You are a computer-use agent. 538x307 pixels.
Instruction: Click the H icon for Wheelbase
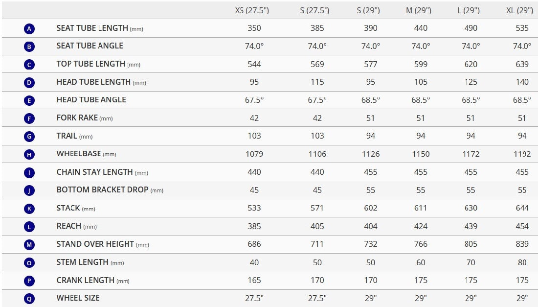[29, 155]
